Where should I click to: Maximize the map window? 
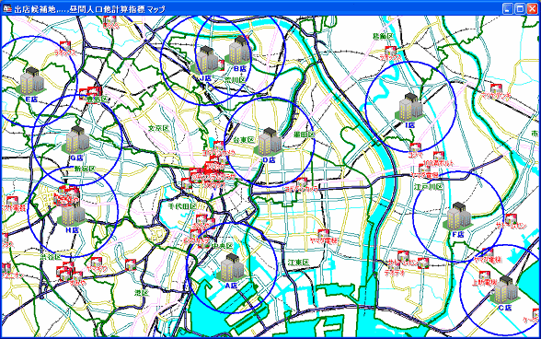coord(520,8)
